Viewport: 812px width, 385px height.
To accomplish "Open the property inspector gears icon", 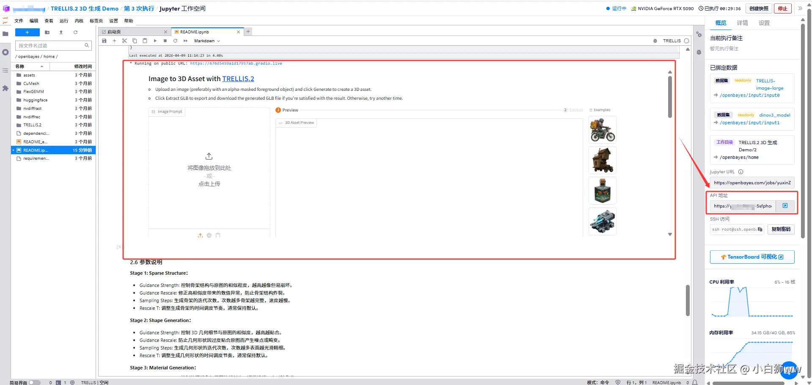I will coord(699,34).
